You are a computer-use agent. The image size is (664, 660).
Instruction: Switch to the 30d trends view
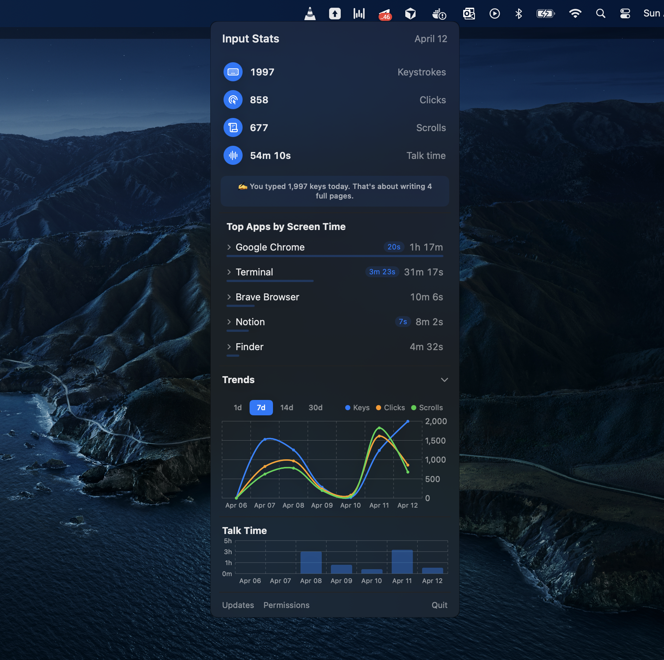pos(315,408)
